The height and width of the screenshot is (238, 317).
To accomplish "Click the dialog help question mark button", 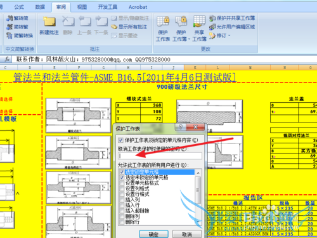I will point(181,127).
